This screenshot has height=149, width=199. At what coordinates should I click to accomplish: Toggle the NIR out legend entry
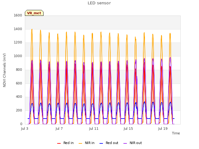point(133,143)
